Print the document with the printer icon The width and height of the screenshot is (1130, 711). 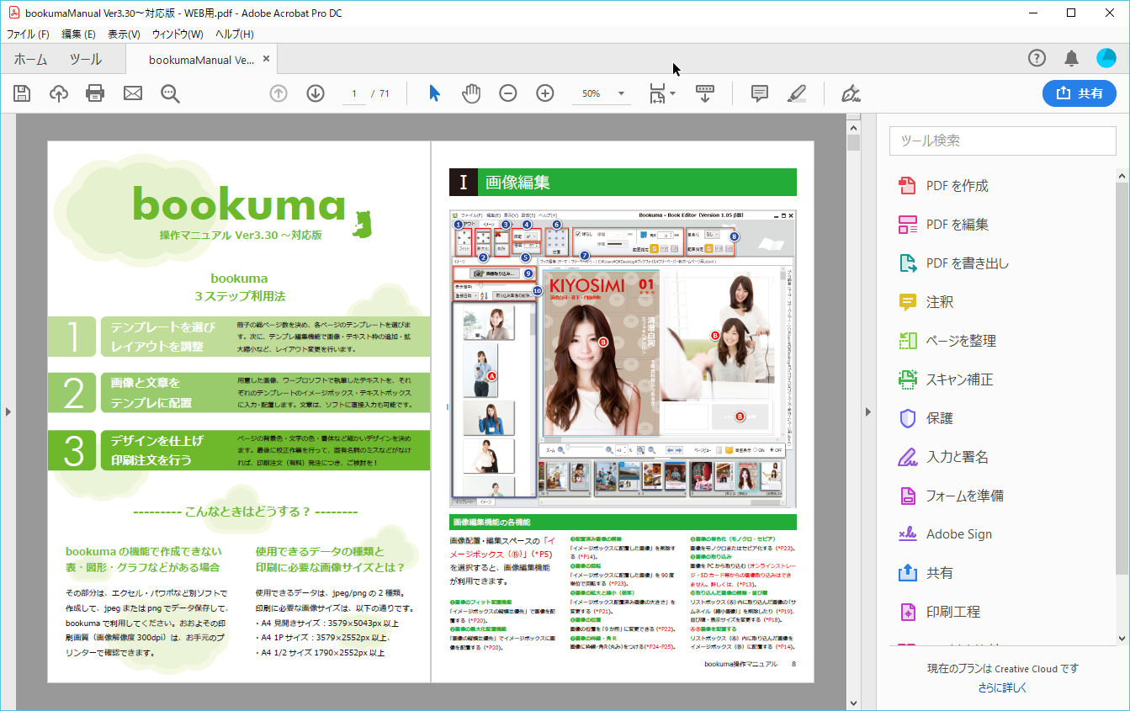point(95,93)
